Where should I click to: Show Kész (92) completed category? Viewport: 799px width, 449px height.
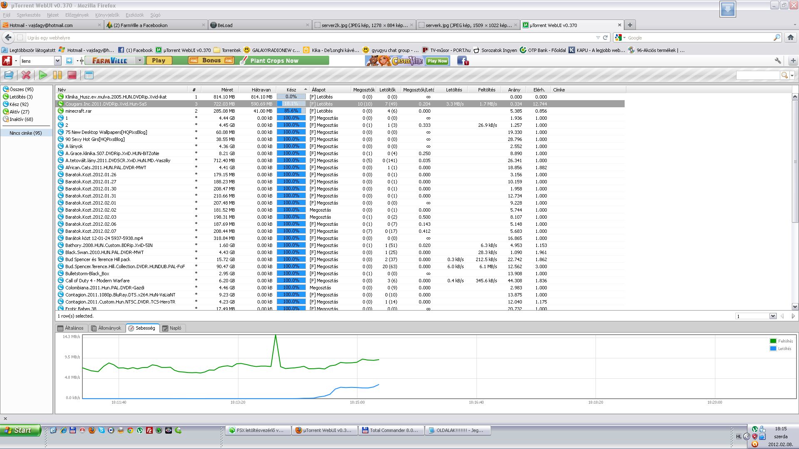tap(19, 104)
